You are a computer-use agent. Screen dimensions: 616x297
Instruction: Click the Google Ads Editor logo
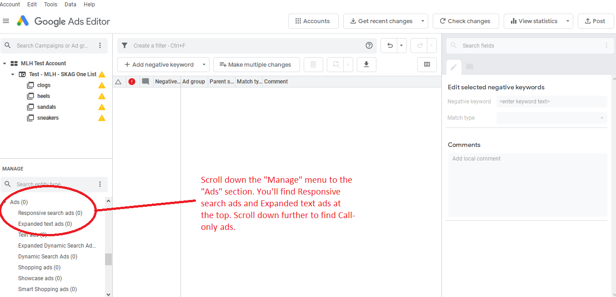[x=64, y=21]
